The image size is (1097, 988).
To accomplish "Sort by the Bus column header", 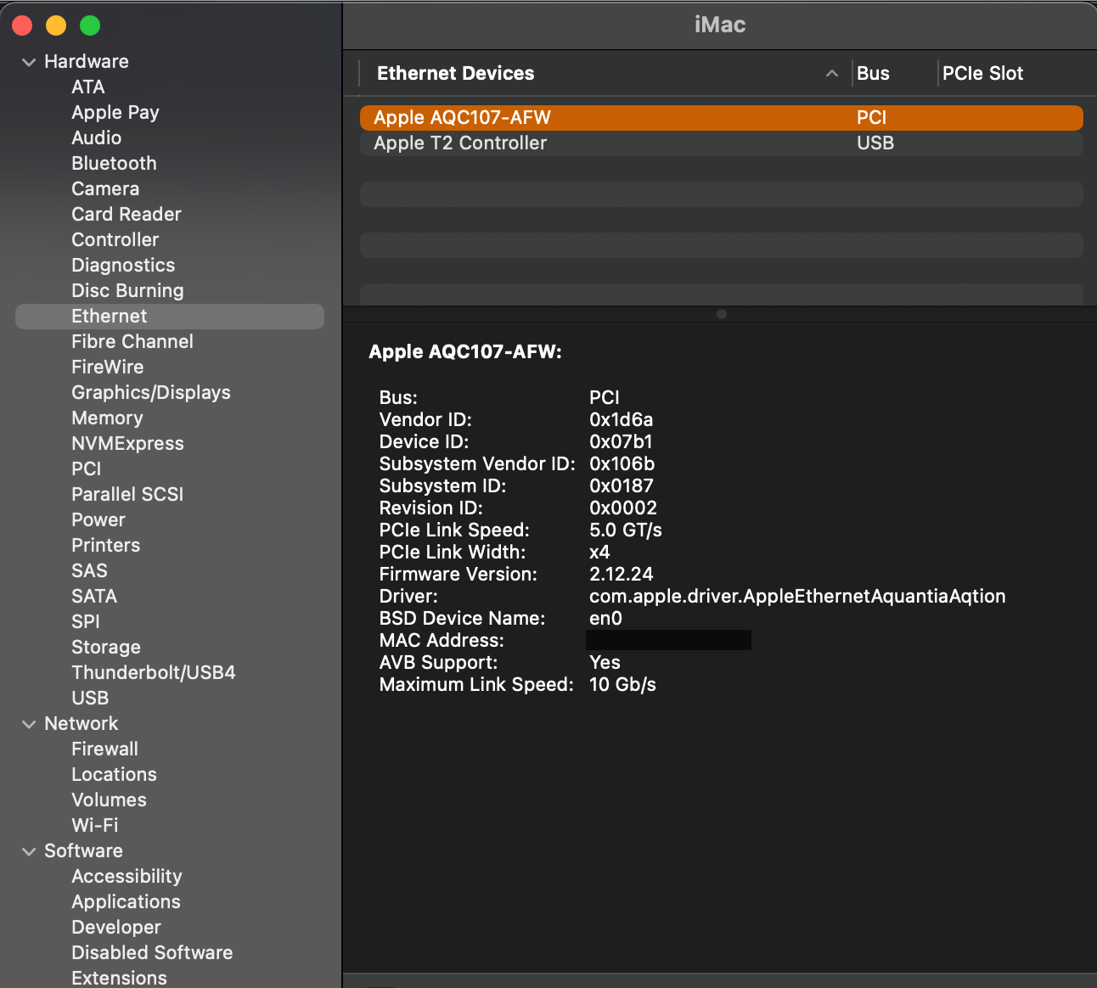I will [873, 73].
